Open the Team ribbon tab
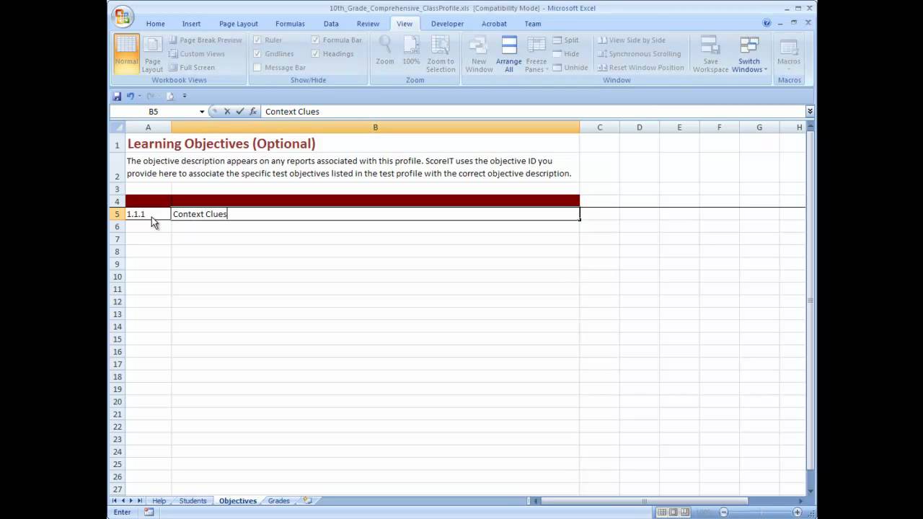 tap(533, 24)
